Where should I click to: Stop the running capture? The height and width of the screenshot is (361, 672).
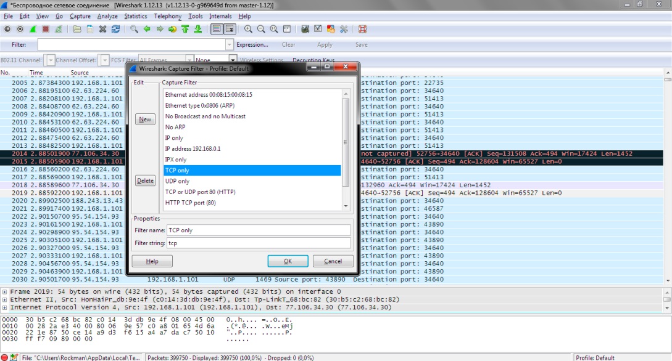[x=46, y=29]
